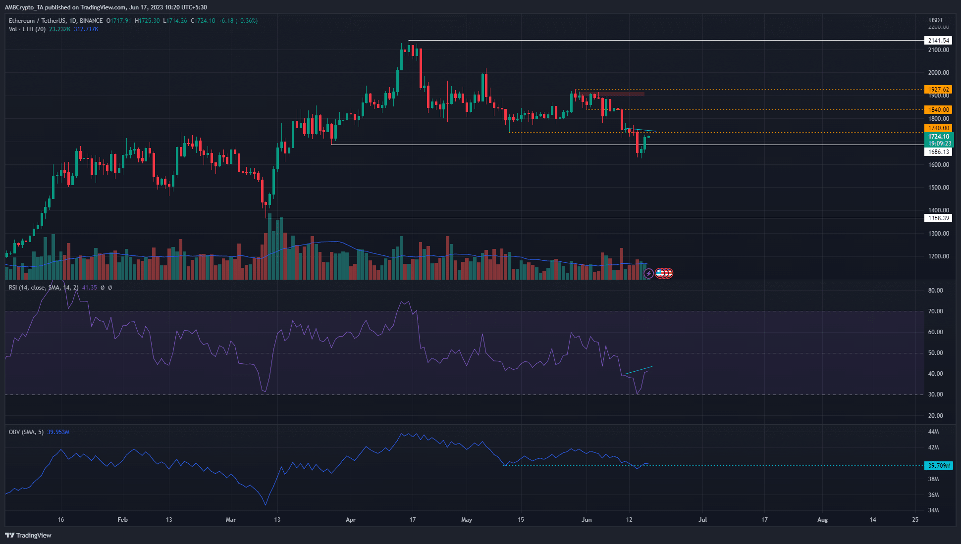Click the 'May' date label on time axis

pos(467,520)
